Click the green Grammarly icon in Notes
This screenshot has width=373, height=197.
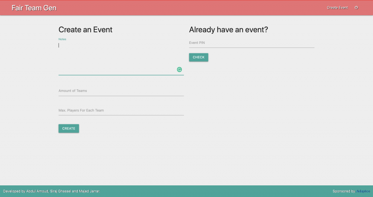[x=179, y=70]
